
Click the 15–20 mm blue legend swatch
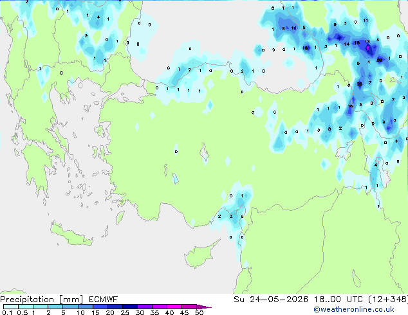coord(100,307)
